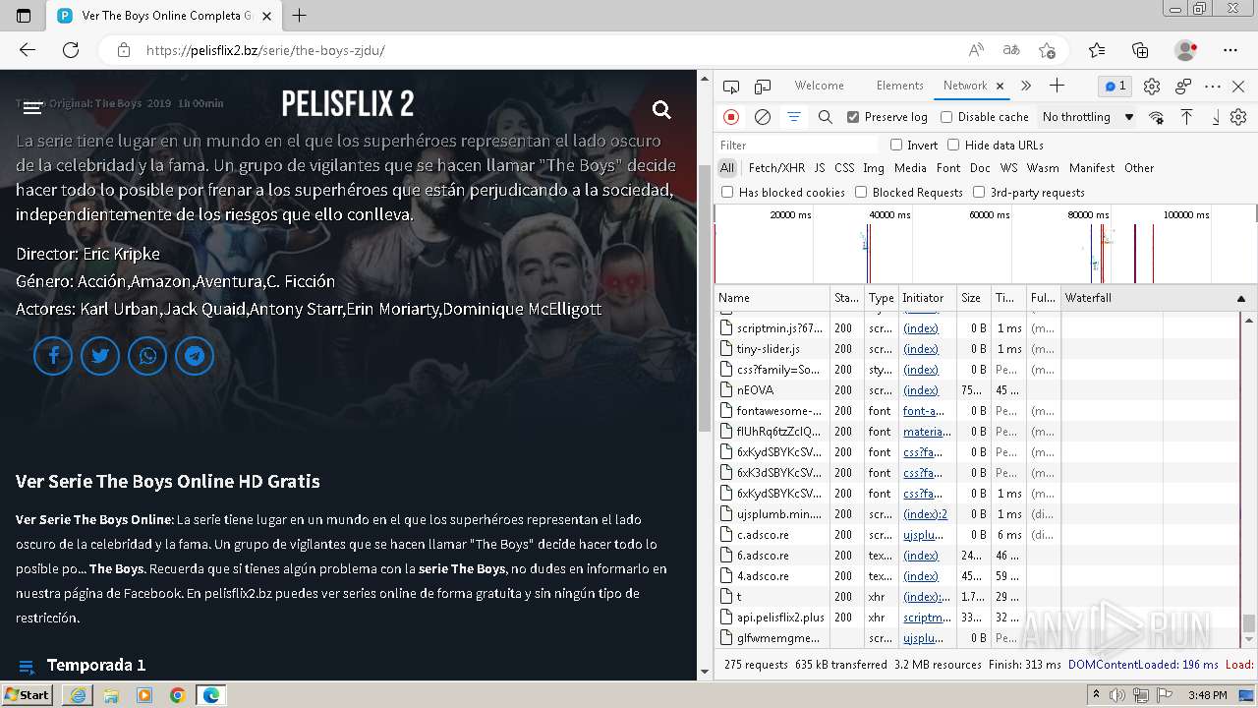Open the Pelisflix hamburger menu
The width and height of the screenshot is (1258, 708).
coord(32,108)
